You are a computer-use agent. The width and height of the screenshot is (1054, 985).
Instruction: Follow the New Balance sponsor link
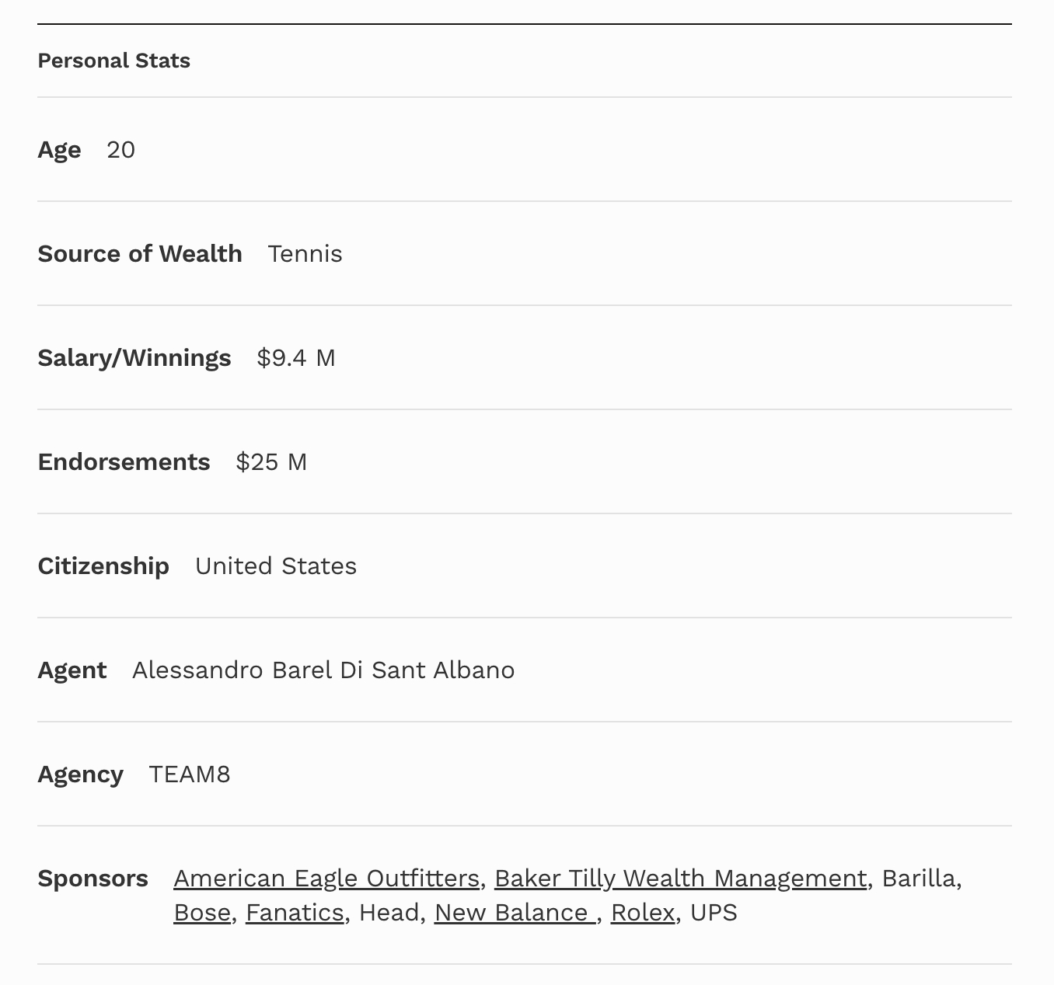point(515,913)
